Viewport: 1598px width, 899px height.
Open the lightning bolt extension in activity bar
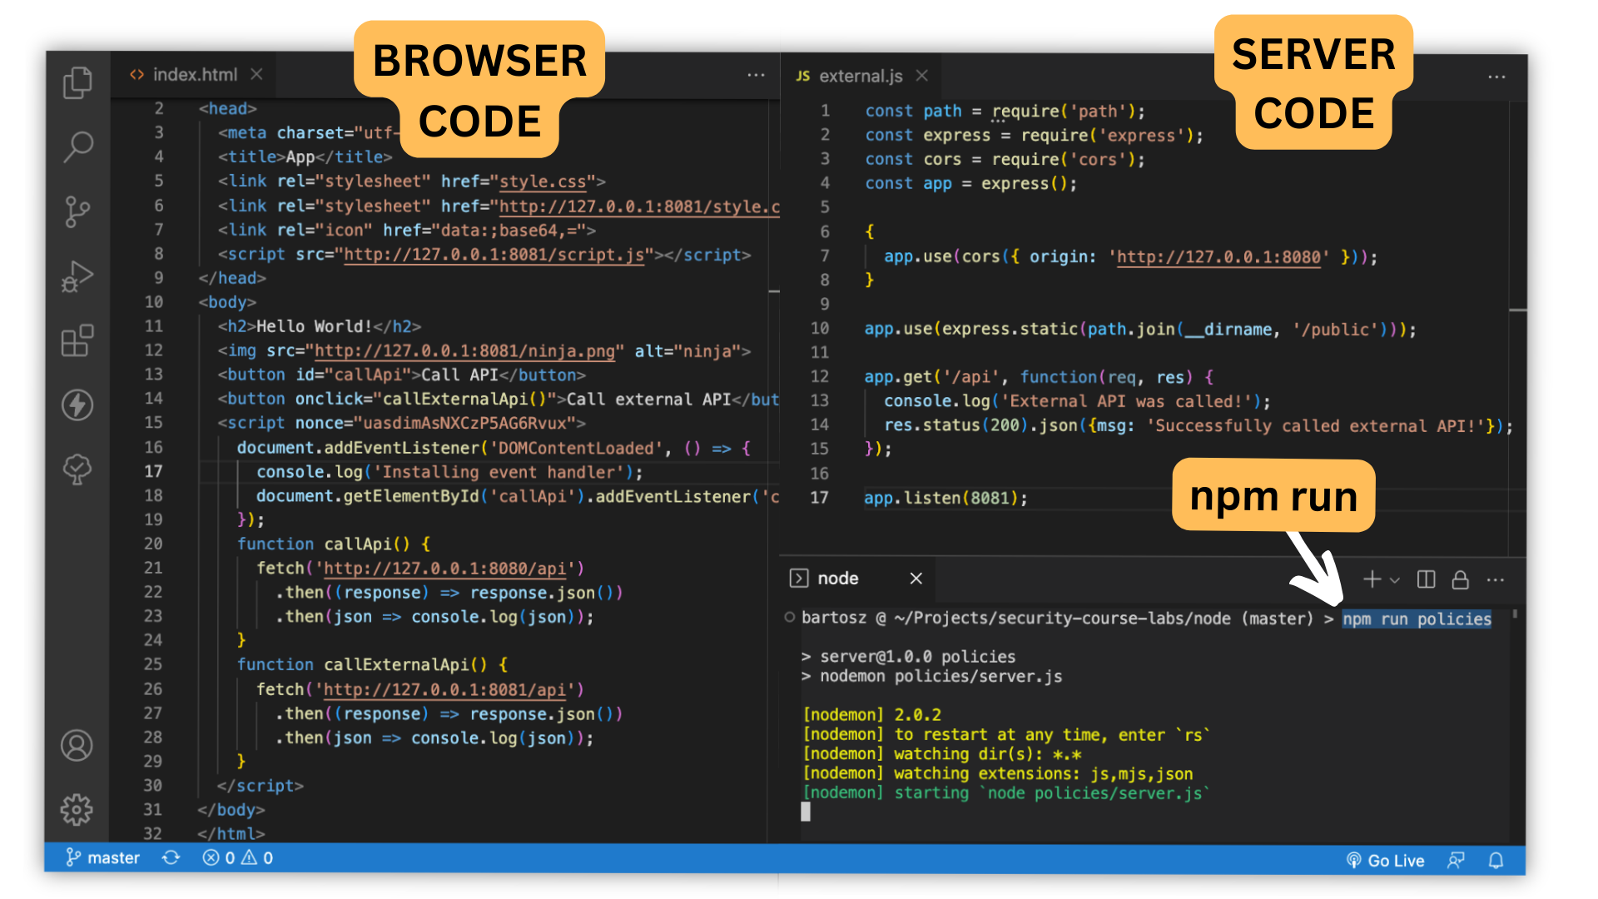77,405
